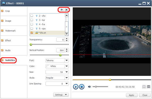The width and height of the screenshot is (152, 99).
Task: Mute audio via the speaker icon
Action: 89,87
